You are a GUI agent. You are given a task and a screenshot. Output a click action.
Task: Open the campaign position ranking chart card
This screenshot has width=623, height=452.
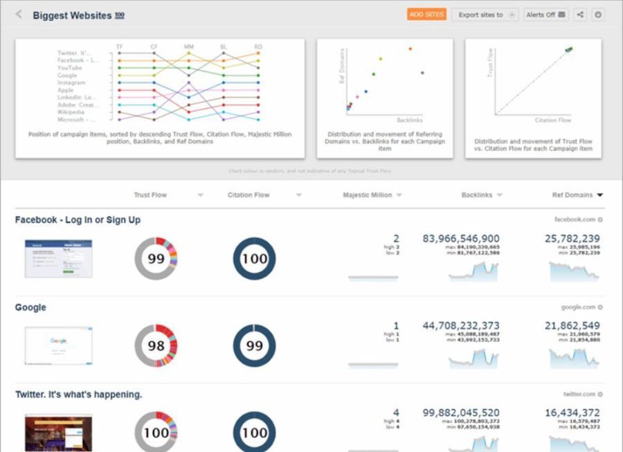160,98
